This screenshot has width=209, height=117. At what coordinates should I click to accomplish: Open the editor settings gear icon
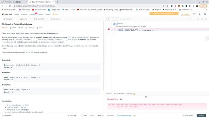click(202, 19)
